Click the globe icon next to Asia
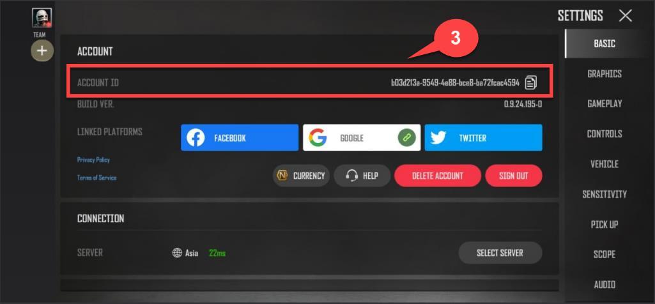 tap(177, 253)
